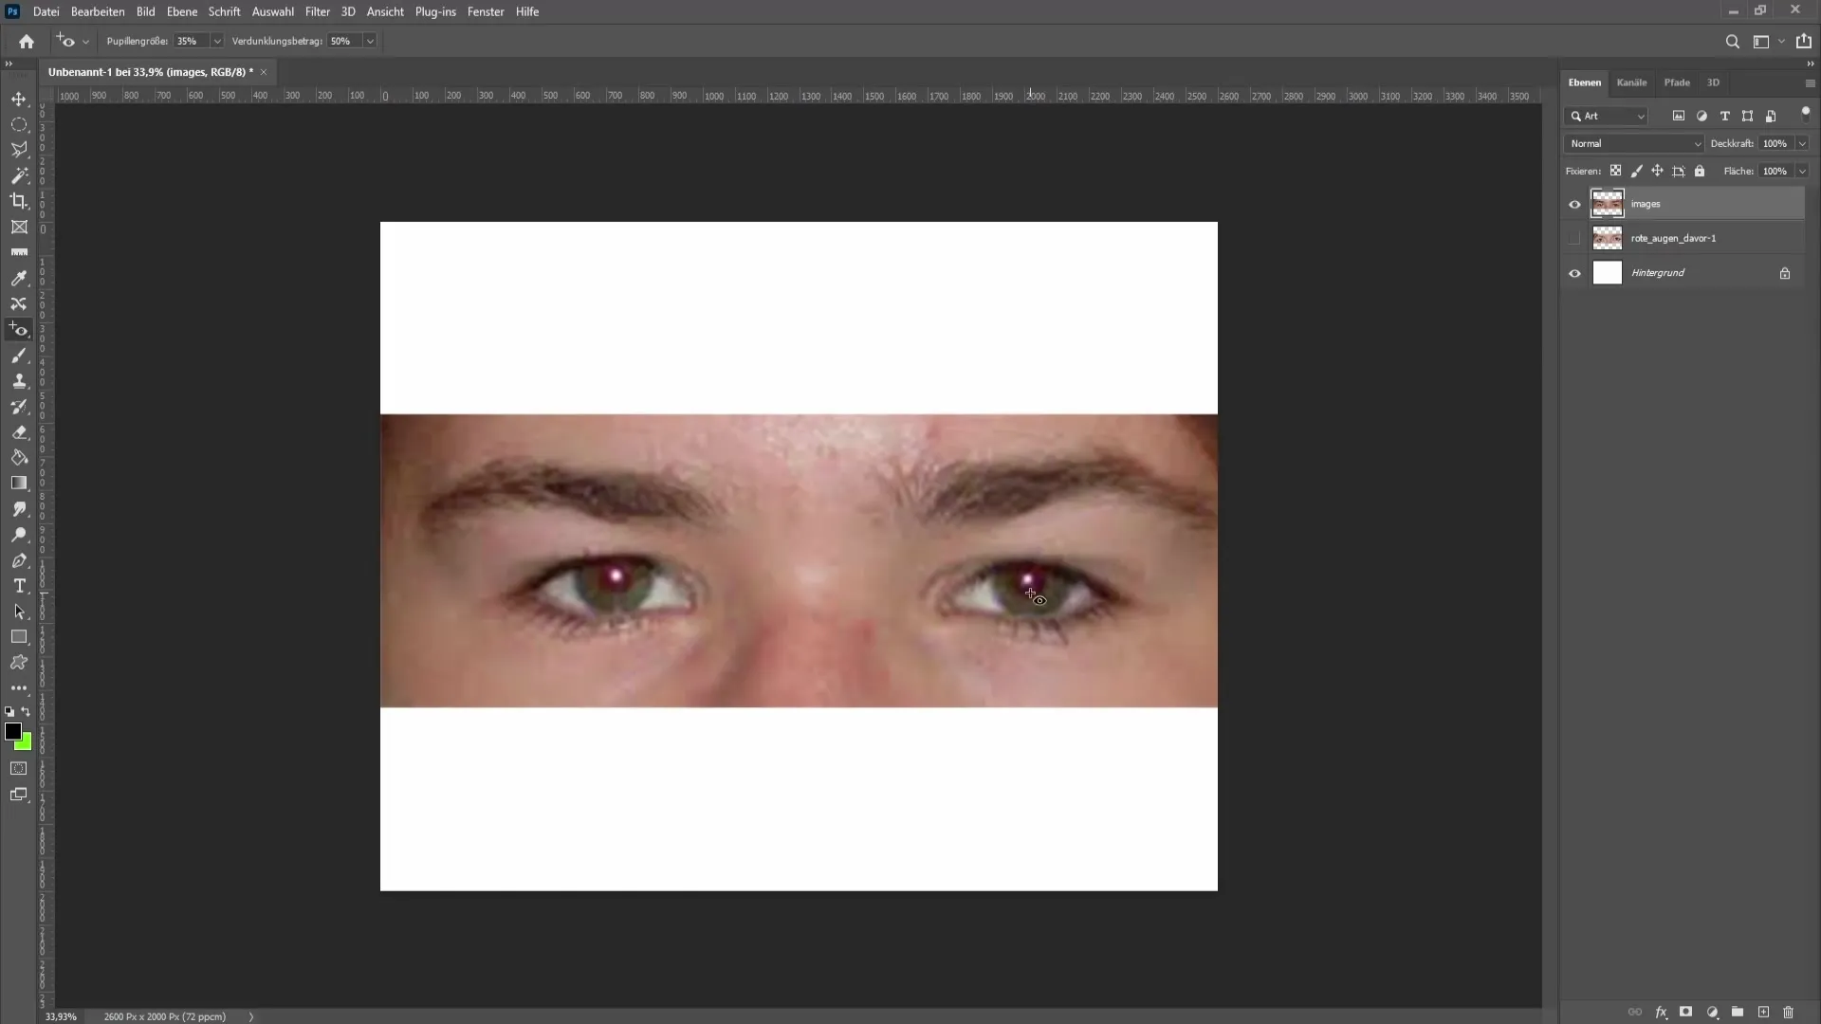Select the Move tool

[19, 98]
